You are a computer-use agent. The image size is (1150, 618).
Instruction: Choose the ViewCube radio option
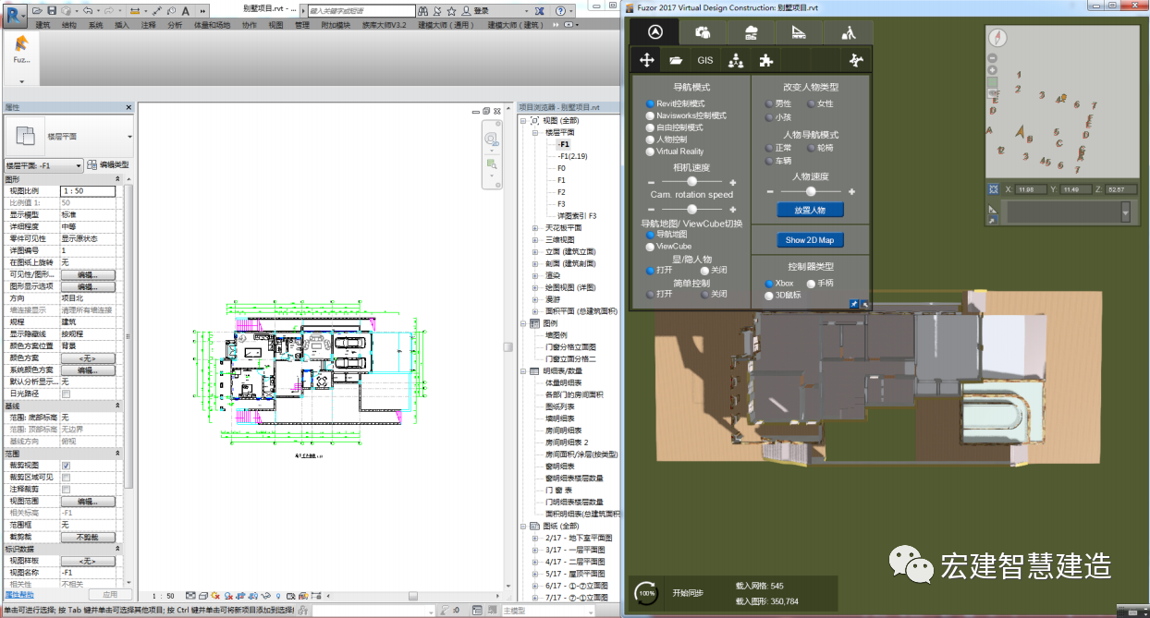click(x=651, y=247)
